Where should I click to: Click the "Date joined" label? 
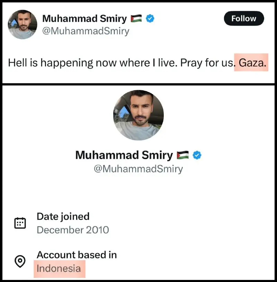pyautogui.click(x=63, y=217)
